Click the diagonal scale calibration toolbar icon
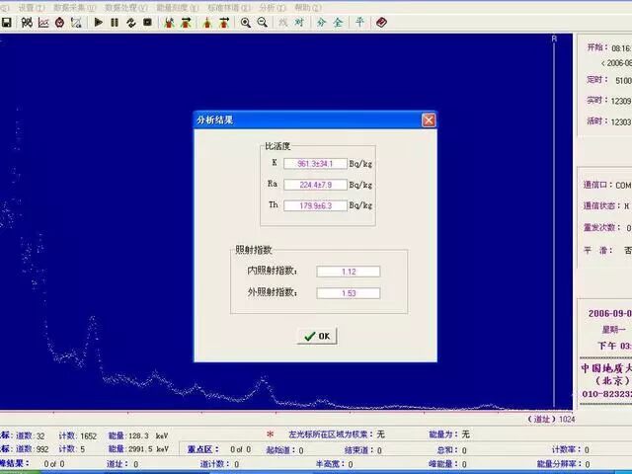Image resolution: width=632 pixels, height=474 pixels. (x=76, y=23)
